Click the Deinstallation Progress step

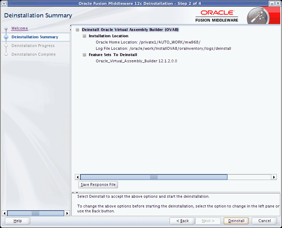tap(33, 46)
